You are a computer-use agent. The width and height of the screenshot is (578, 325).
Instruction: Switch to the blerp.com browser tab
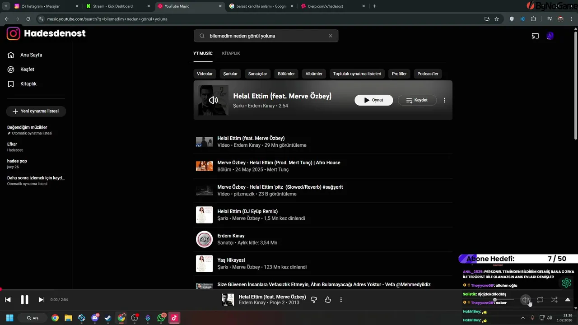333,6
